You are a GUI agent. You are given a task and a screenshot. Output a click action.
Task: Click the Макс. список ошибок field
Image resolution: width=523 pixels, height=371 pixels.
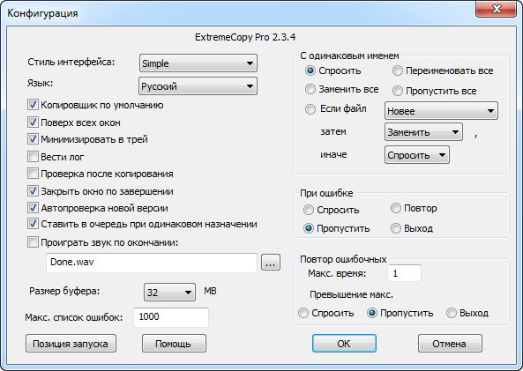click(171, 317)
